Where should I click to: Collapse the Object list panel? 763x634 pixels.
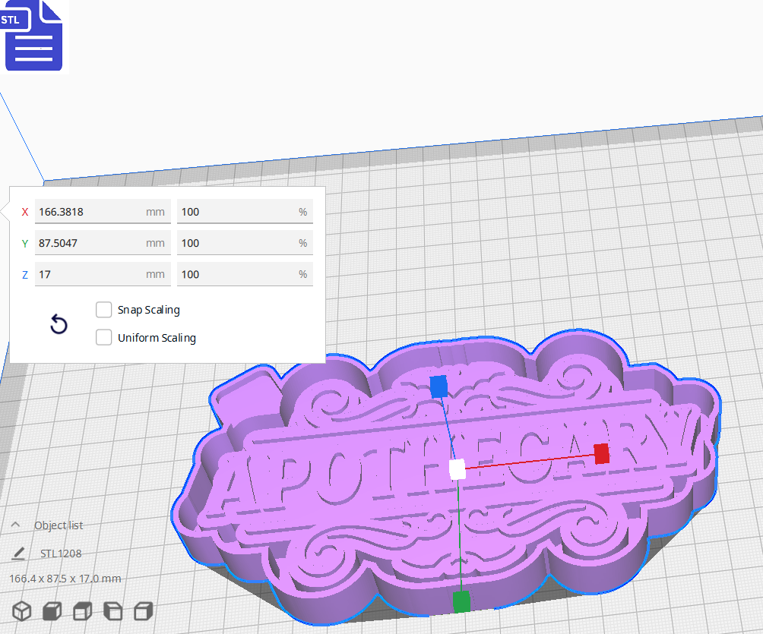click(x=15, y=524)
